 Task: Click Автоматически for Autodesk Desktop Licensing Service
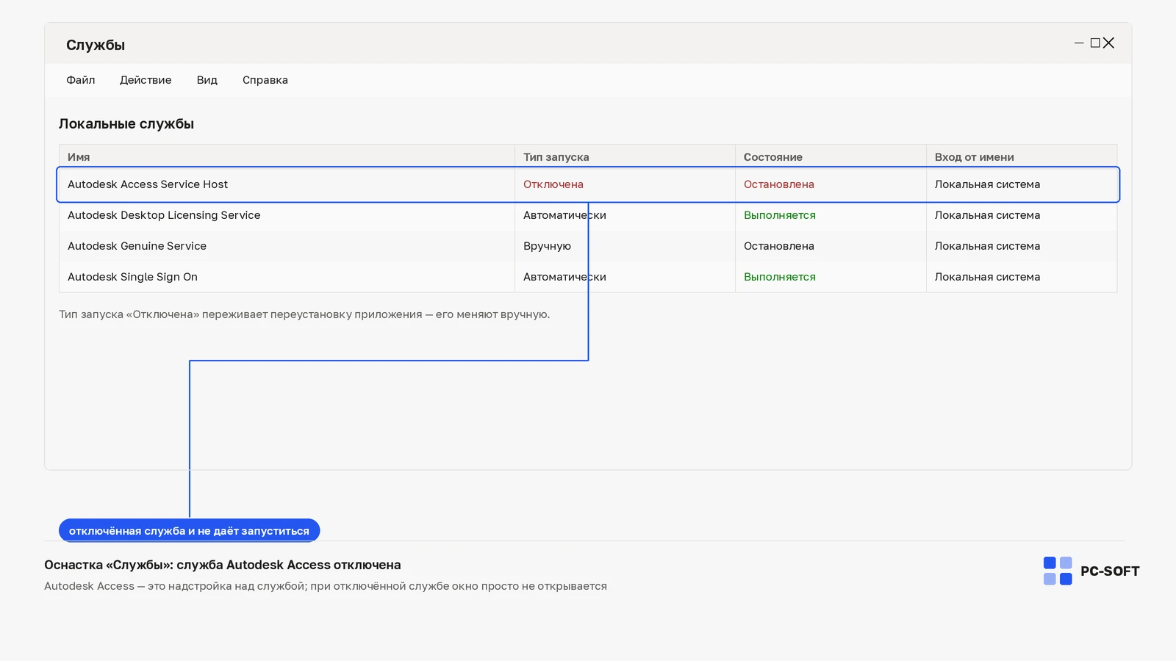(564, 215)
